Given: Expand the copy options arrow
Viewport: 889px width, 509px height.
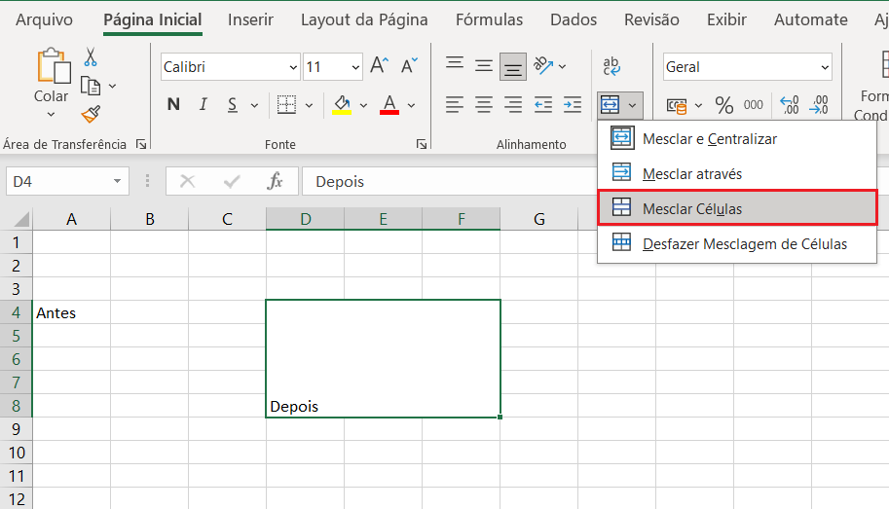Looking at the screenshot, I should (x=112, y=87).
